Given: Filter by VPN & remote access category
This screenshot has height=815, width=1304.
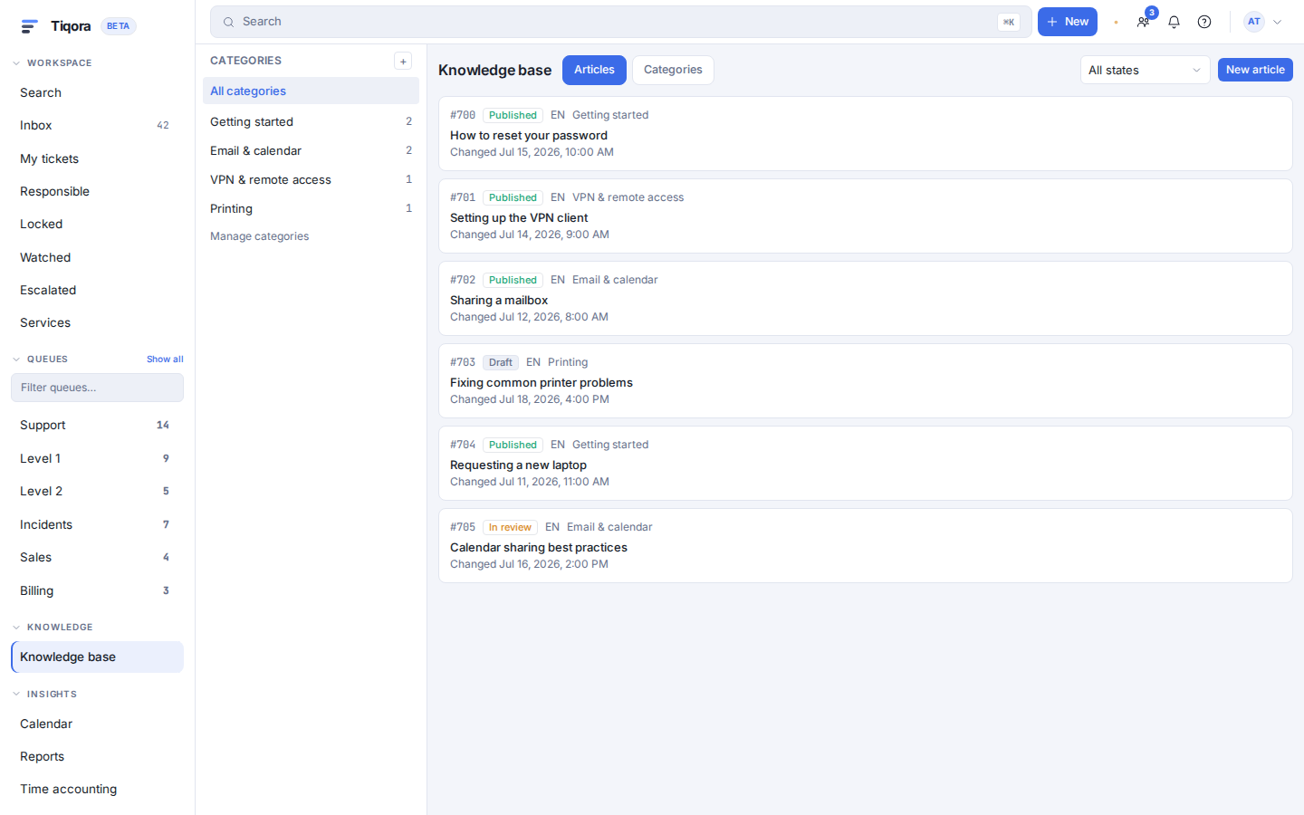Looking at the screenshot, I should (x=311, y=179).
